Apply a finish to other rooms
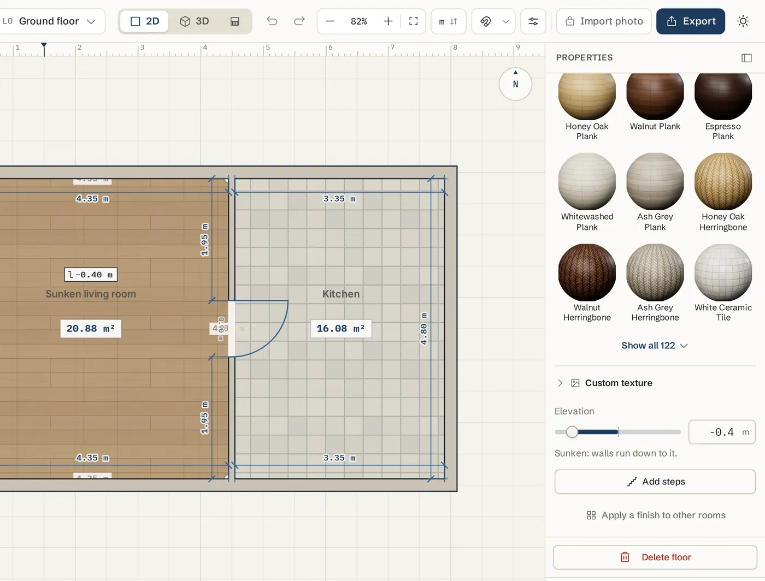 pyautogui.click(x=656, y=515)
